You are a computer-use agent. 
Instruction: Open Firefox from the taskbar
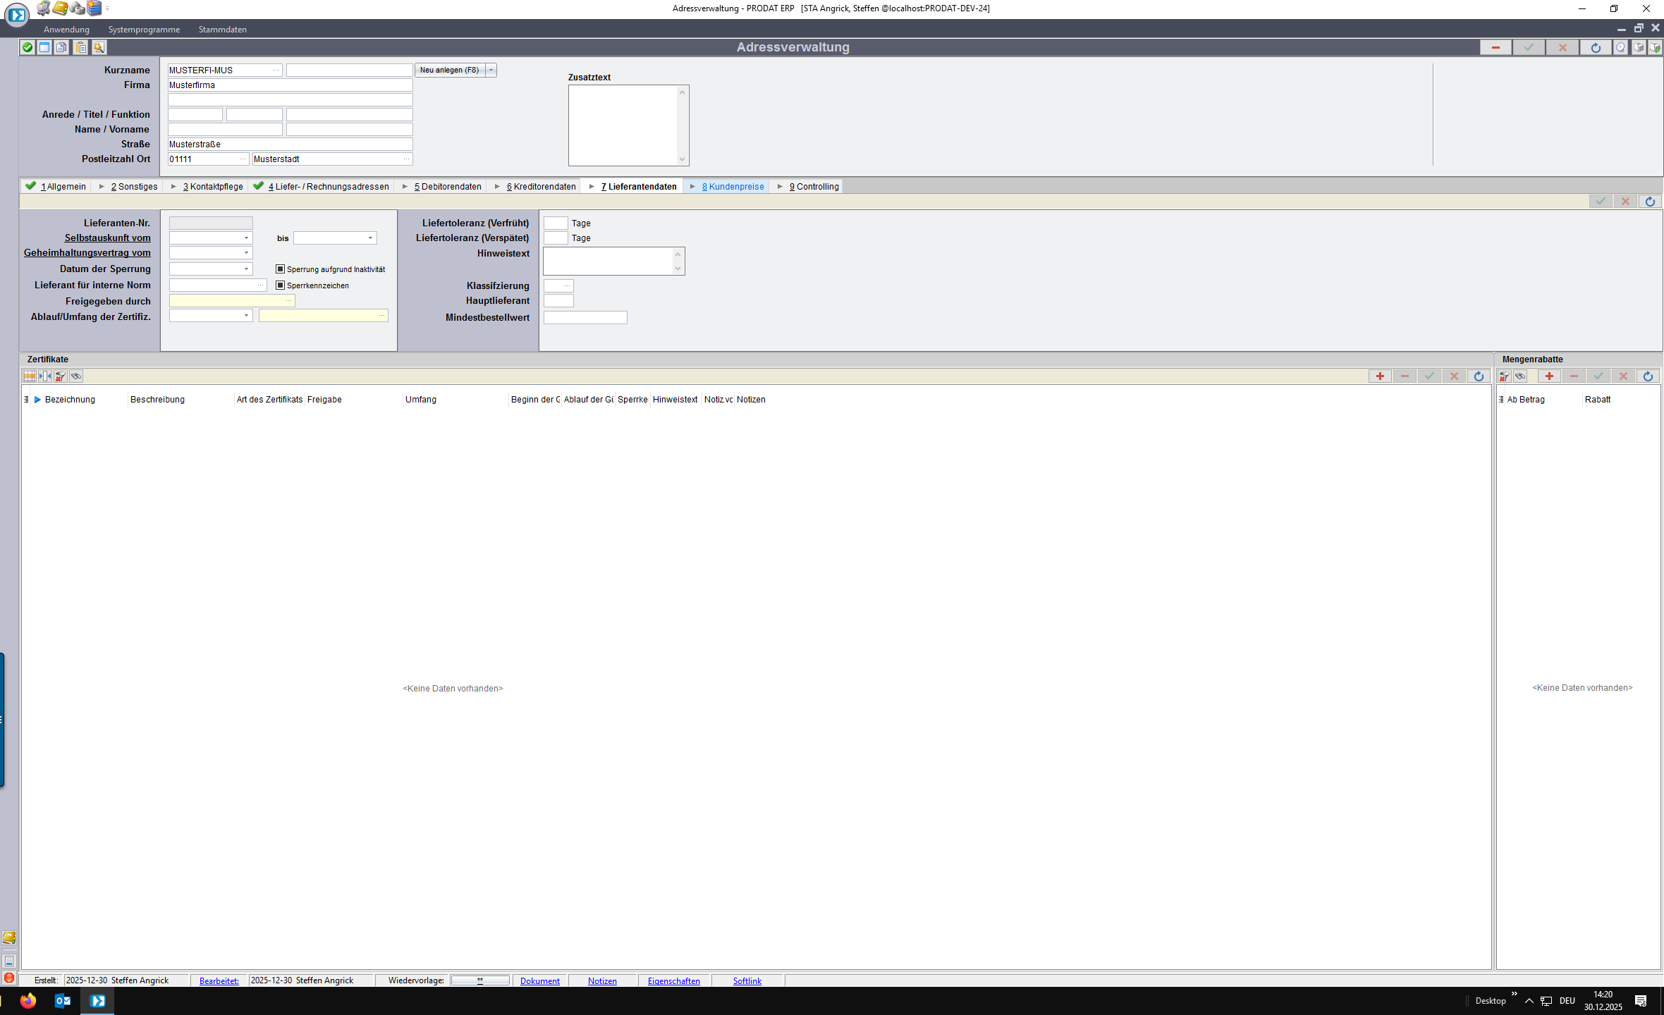(28, 1000)
